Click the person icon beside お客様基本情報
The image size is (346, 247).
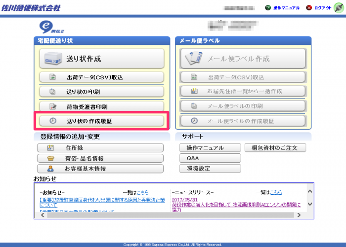50,169
